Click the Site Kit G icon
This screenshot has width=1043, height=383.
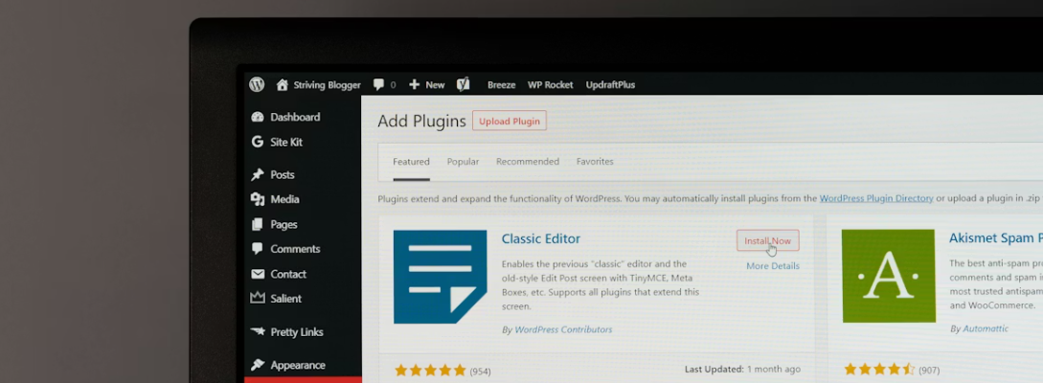click(258, 142)
